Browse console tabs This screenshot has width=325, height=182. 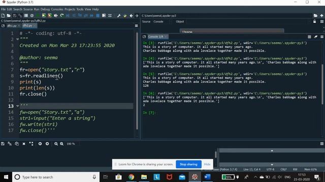click(144, 36)
